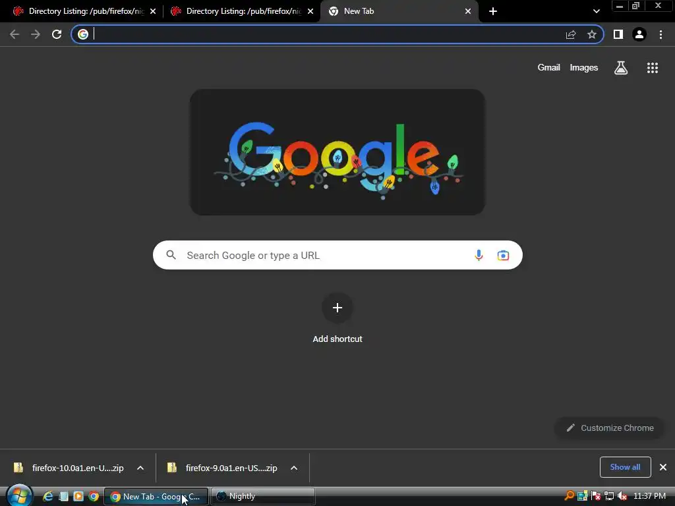Open the firefox-9.0a1 zip download
Image resolution: width=675 pixels, height=506 pixels.
click(224, 468)
